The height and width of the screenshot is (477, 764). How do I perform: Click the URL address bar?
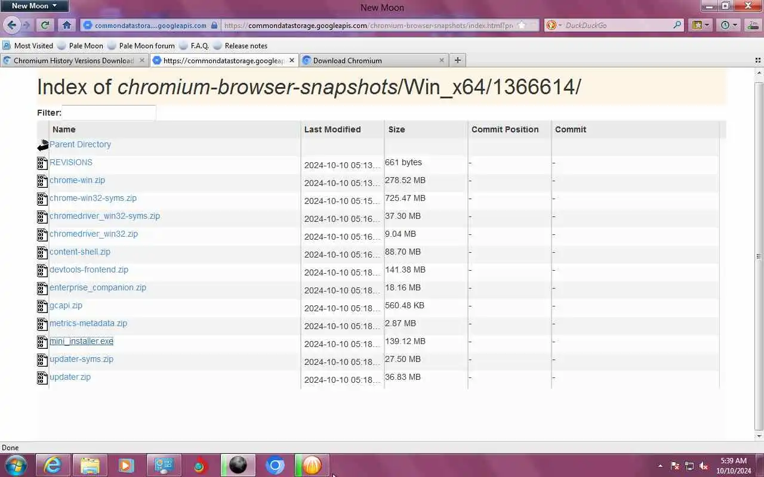(368, 25)
